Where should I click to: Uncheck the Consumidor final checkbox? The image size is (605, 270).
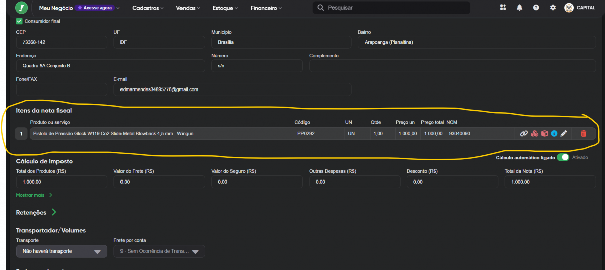[19, 21]
